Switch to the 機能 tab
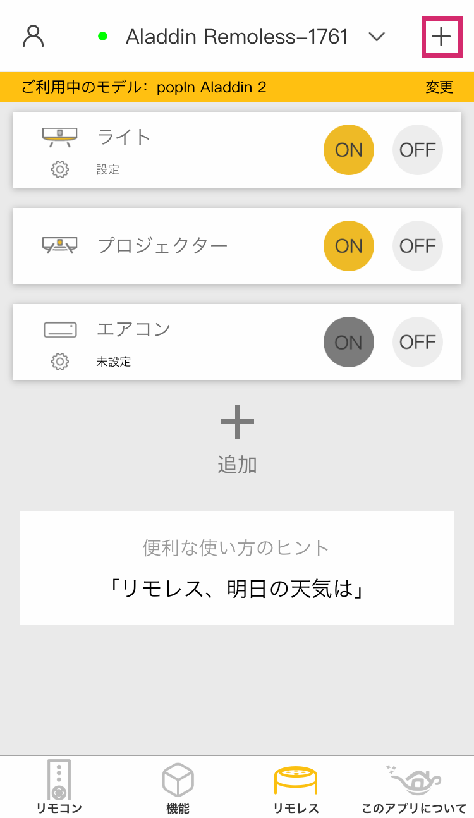Image resolution: width=474 pixels, height=818 pixels. point(178,787)
